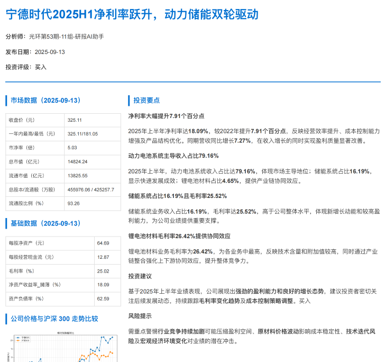
Task: Click the investment rating 买入 in header
Action: (41, 67)
